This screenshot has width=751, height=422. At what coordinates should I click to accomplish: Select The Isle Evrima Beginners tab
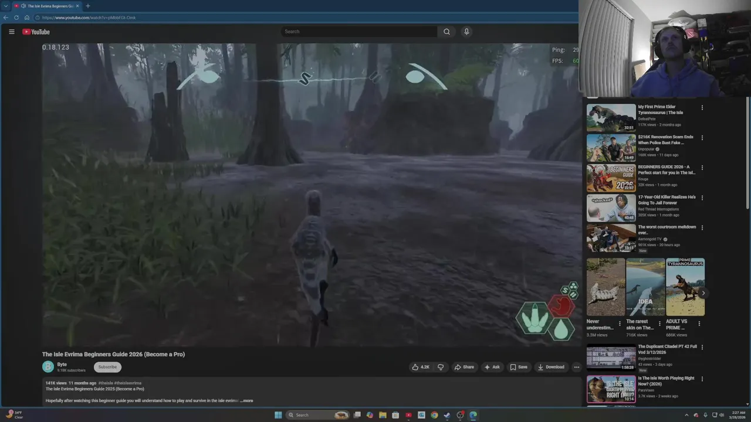pos(47,6)
